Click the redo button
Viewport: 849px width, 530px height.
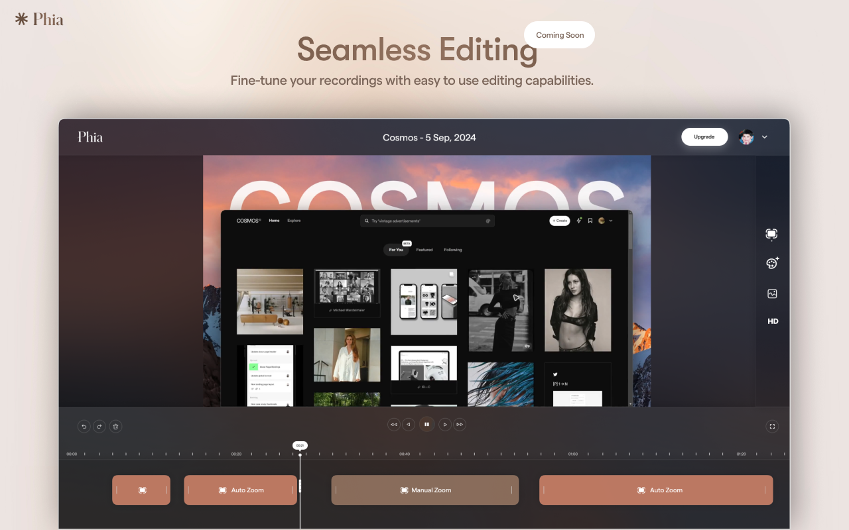click(99, 427)
